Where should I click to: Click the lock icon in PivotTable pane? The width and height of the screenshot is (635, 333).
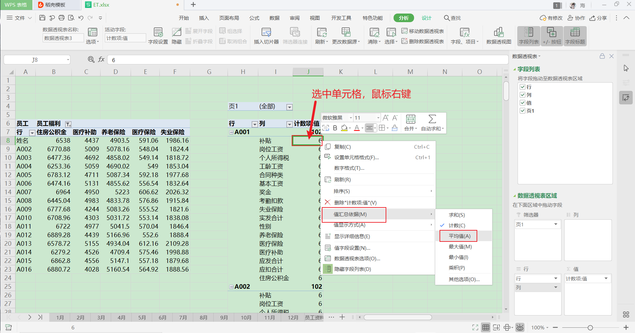[602, 56]
